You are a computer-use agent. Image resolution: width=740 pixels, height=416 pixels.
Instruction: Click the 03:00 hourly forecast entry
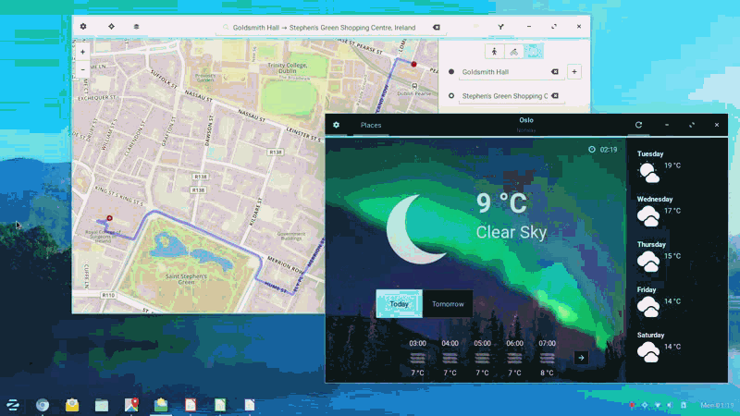418,358
